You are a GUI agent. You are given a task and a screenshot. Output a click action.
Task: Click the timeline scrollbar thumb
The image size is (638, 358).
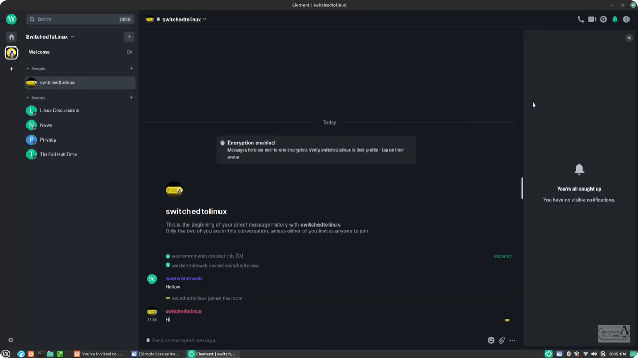522,188
